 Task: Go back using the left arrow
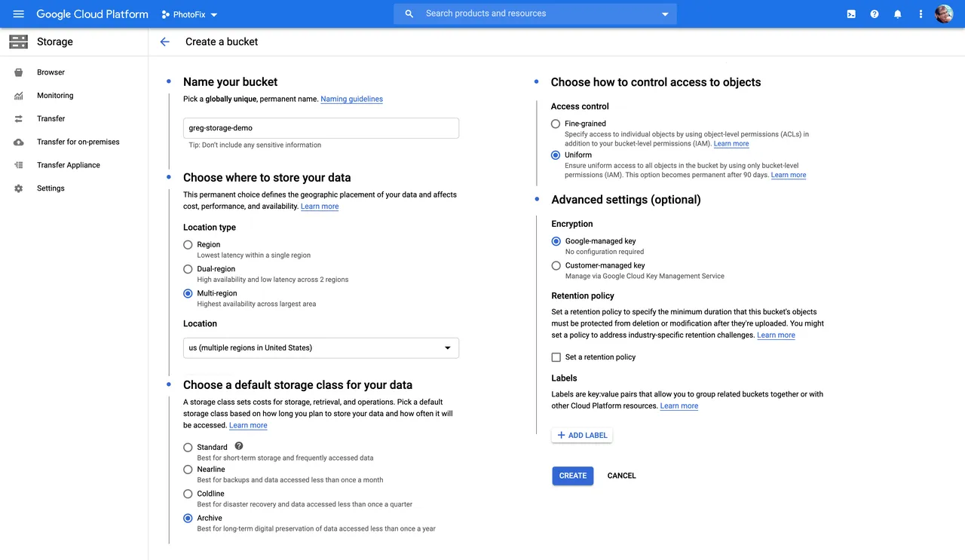pos(165,42)
